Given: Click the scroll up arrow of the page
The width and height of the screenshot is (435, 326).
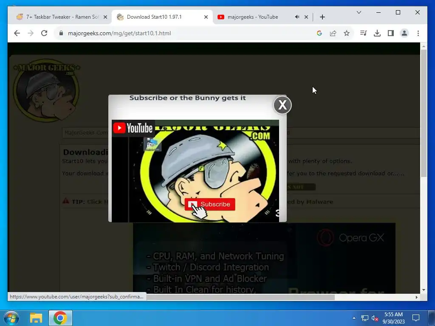Looking at the screenshot, I should pyautogui.click(x=424, y=46).
